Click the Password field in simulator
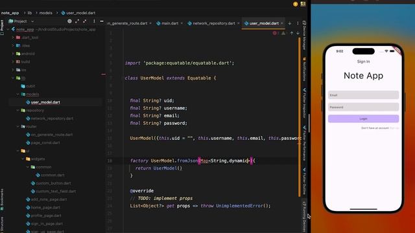This screenshot has width=415, height=233. tap(363, 107)
